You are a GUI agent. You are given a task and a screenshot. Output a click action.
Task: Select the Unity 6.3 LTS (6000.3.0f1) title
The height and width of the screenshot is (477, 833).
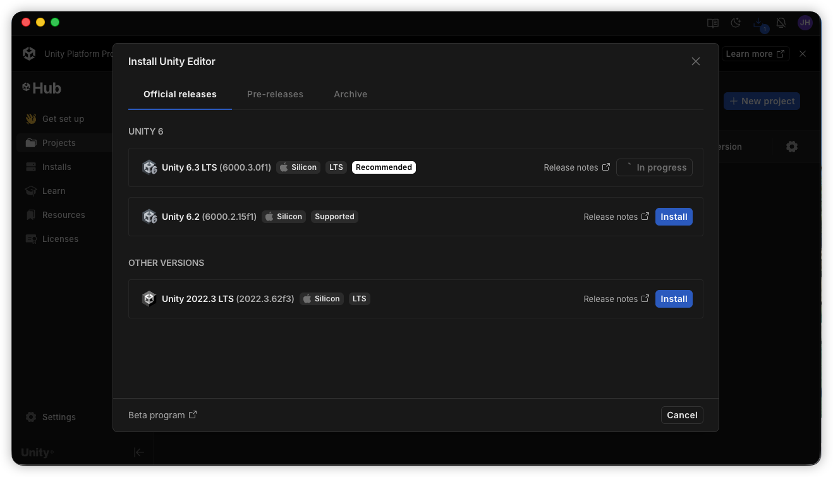[216, 167]
